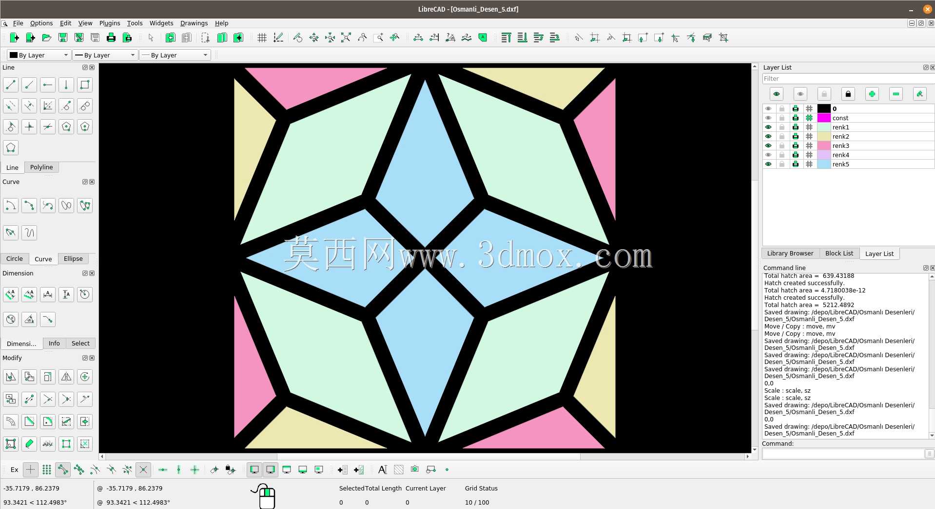Open the Block List tab
The image size is (935, 509).
[839, 254]
